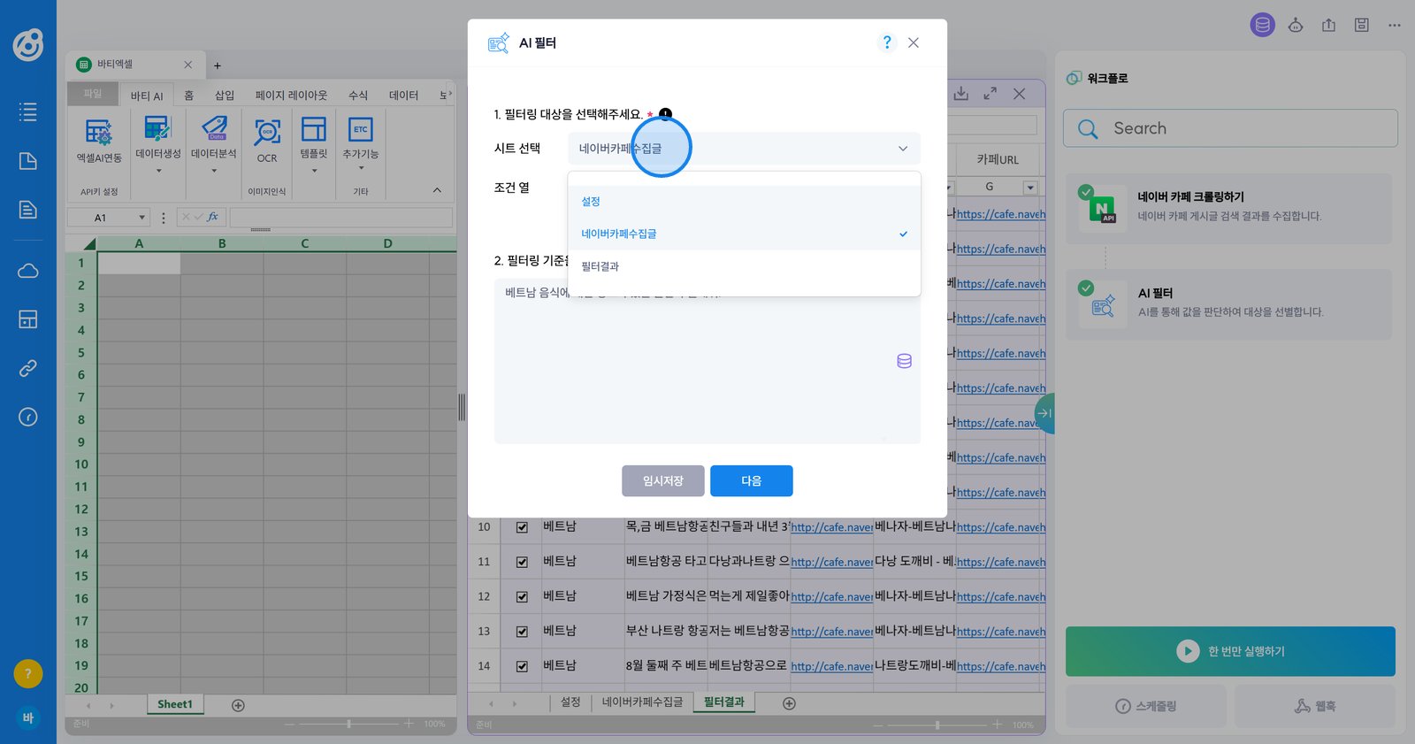Open the blank document icon in the sidebar
The height and width of the screenshot is (744, 1415).
[28, 161]
